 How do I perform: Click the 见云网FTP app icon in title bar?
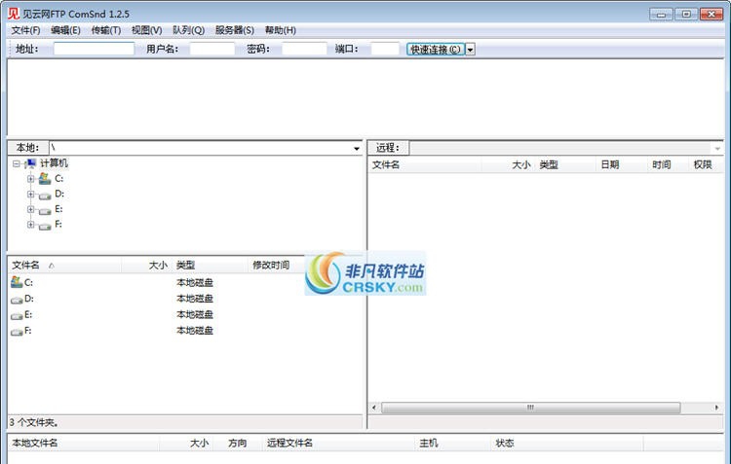[14, 14]
